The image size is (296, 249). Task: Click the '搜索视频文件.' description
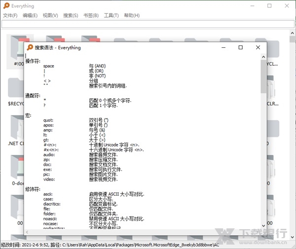click(x=103, y=179)
